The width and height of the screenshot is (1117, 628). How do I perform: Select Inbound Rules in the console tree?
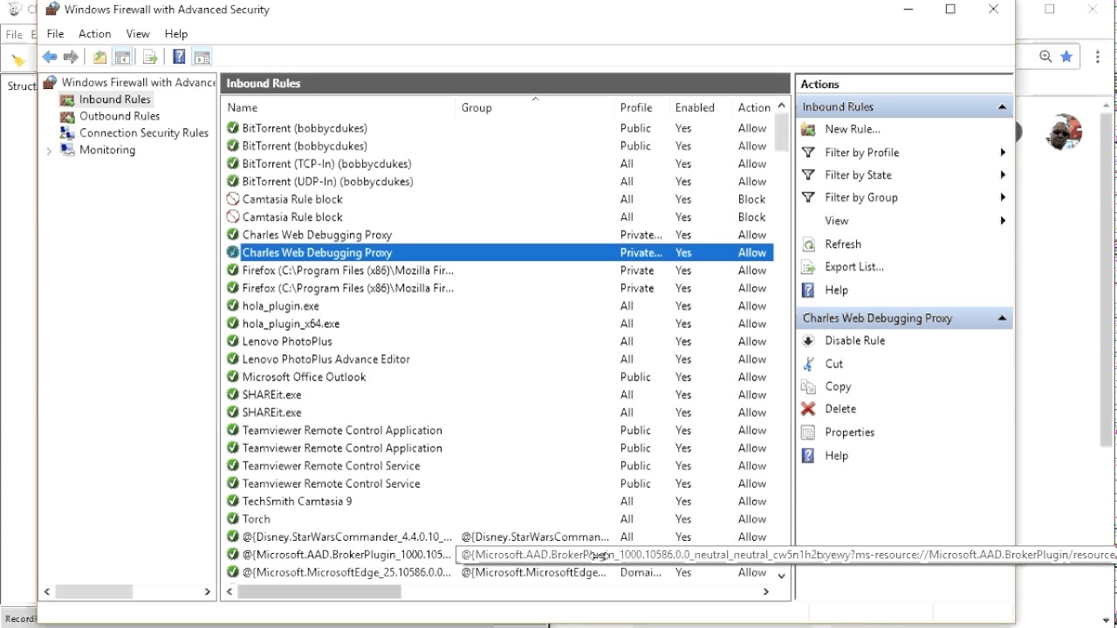[115, 99]
